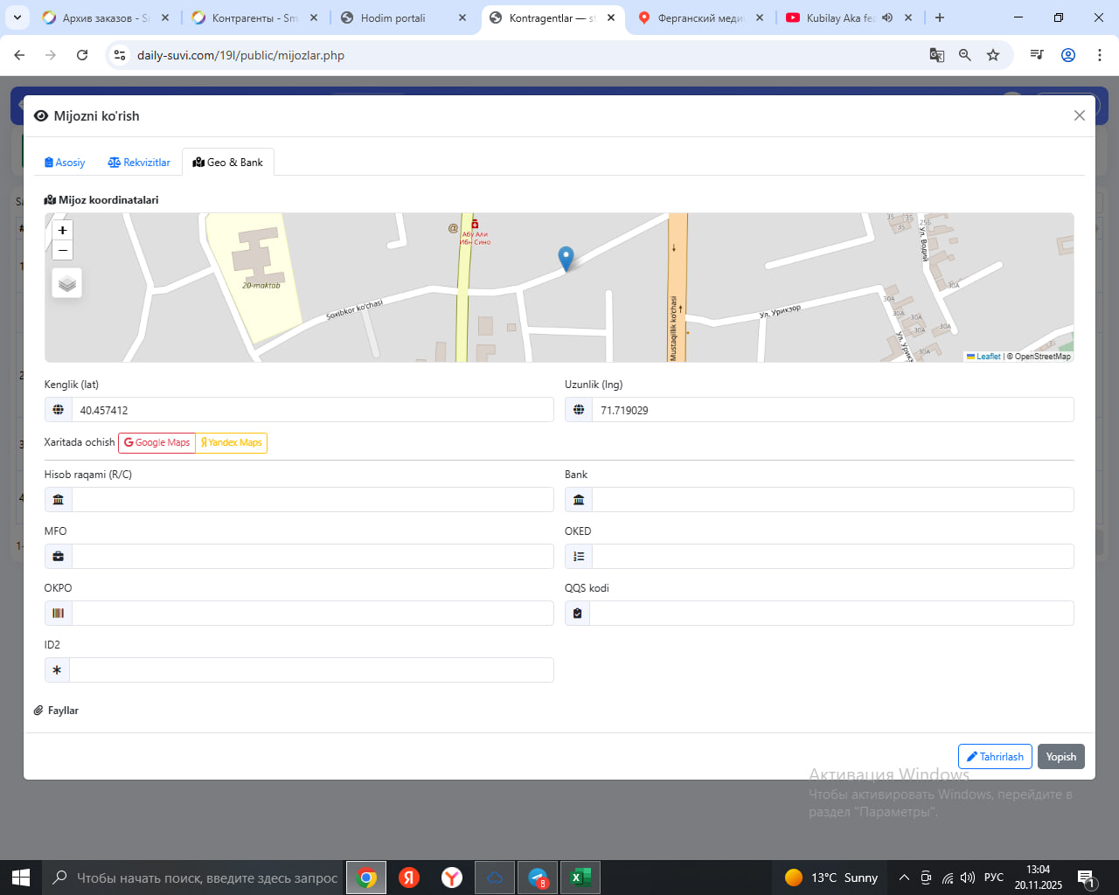This screenshot has width=1119, height=895.
Task: Open location in Yandex Maps
Action: 232,443
